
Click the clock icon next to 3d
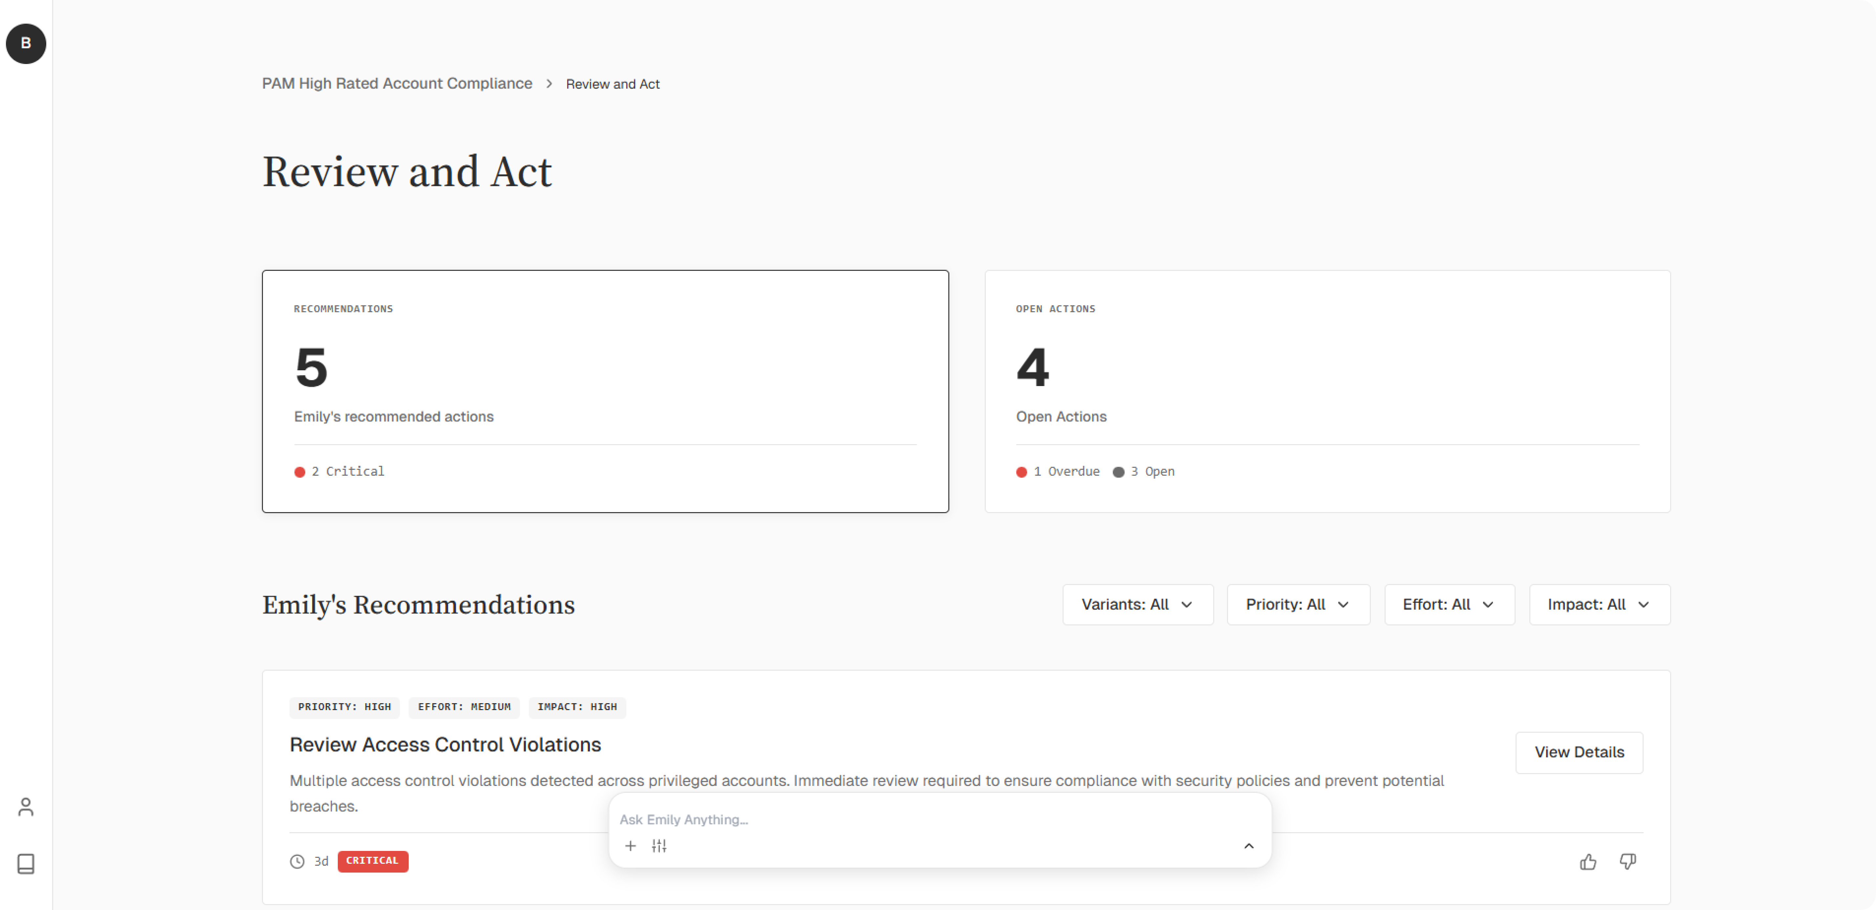point(297,861)
